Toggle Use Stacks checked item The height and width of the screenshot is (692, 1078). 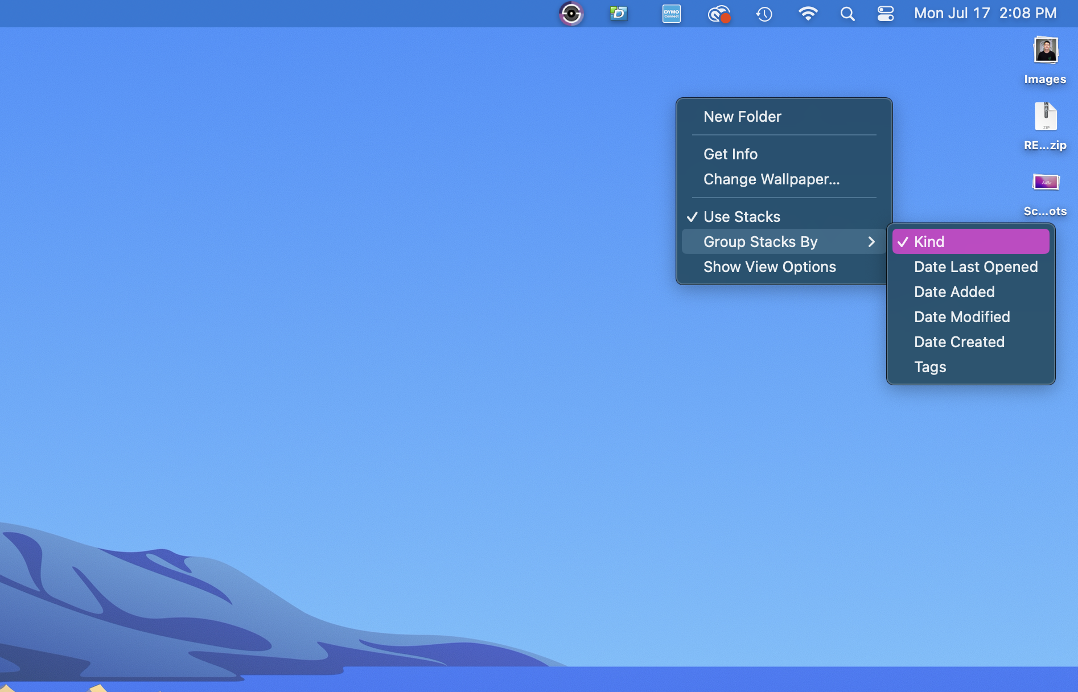tap(784, 217)
